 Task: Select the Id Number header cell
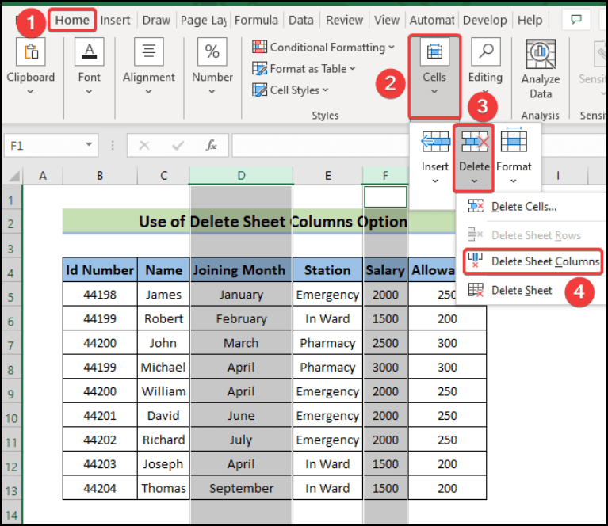pyautogui.click(x=100, y=270)
